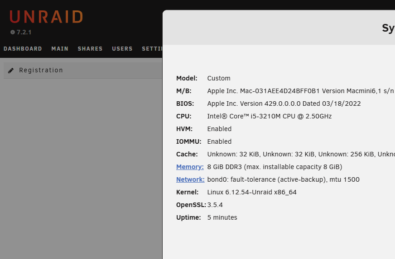Click the Uptime 5 minutes value

222,217
